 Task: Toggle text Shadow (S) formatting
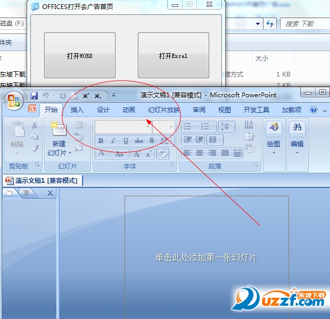pos(152,140)
